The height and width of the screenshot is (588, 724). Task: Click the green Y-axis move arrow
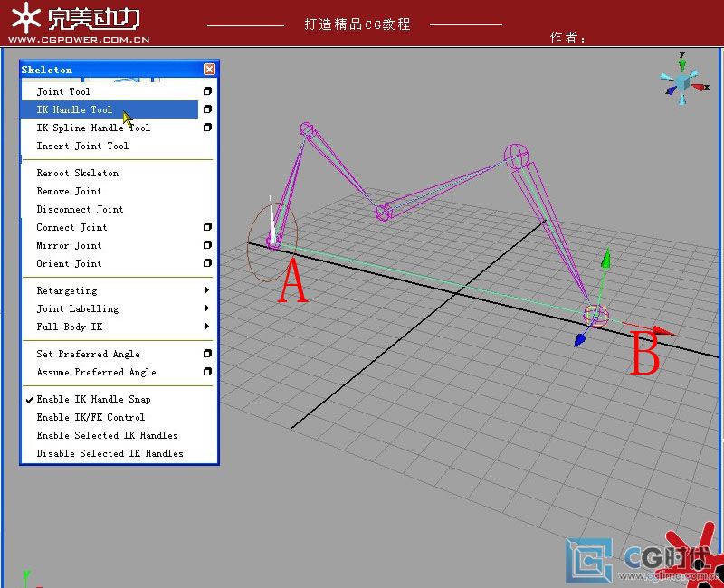click(605, 259)
